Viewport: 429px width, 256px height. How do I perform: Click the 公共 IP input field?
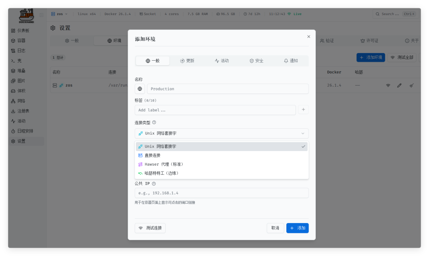coord(222,193)
